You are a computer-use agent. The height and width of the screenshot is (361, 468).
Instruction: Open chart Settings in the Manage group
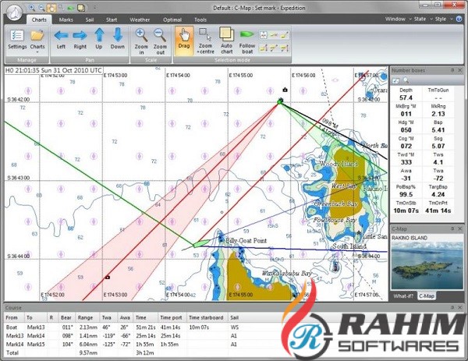point(17,40)
